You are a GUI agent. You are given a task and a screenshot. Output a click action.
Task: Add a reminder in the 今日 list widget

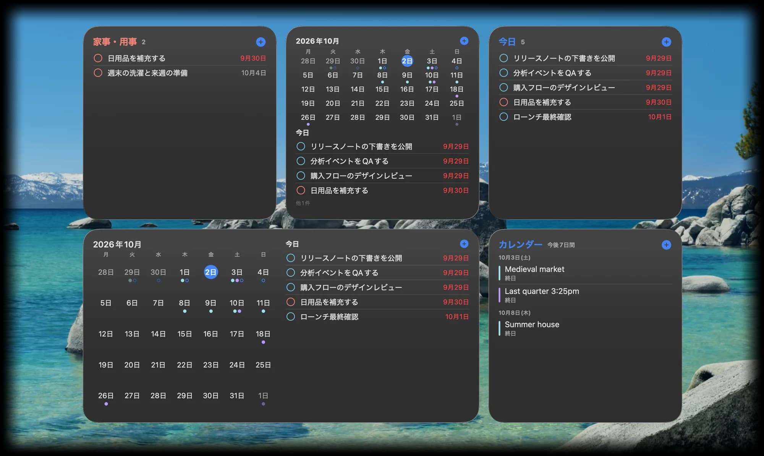click(666, 42)
